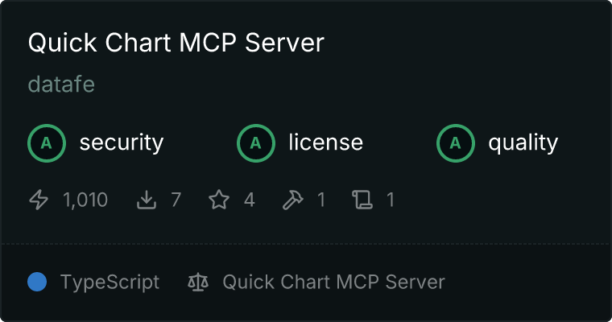Click the 1,010 usage count

coord(85,200)
